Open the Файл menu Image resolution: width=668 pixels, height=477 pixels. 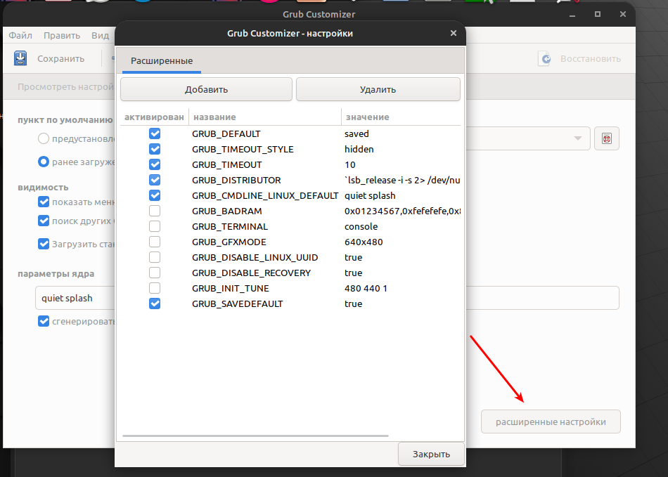(x=20, y=35)
